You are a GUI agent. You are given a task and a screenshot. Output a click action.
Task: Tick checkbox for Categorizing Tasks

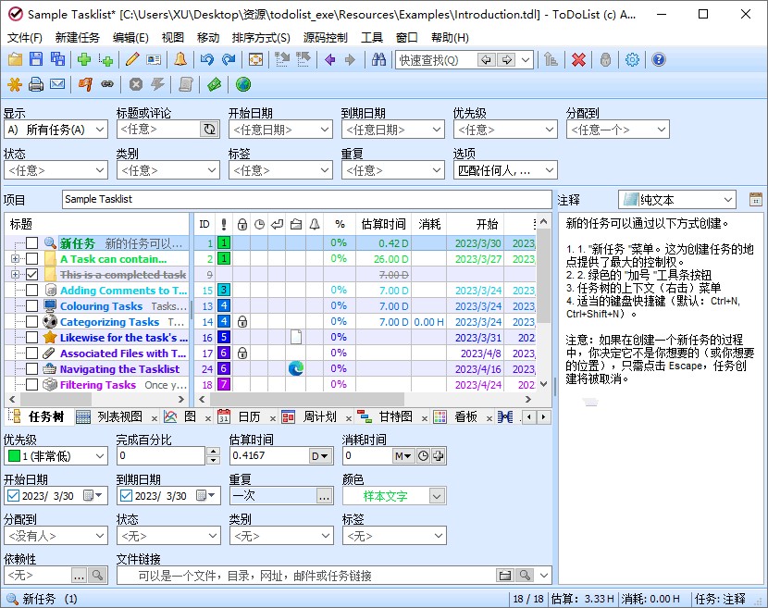pyautogui.click(x=31, y=322)
